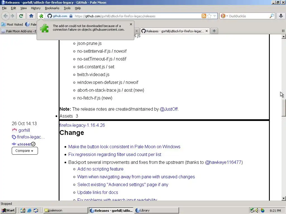Show the tab groups grid icon
The height and width of the screenshot is (214, 286).
coord(283,31)
